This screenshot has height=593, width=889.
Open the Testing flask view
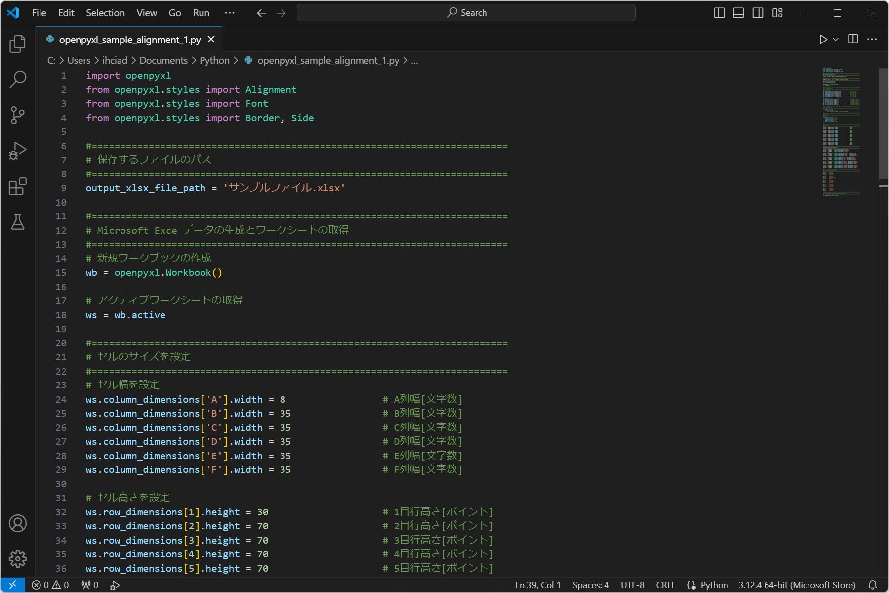[18, 222]
